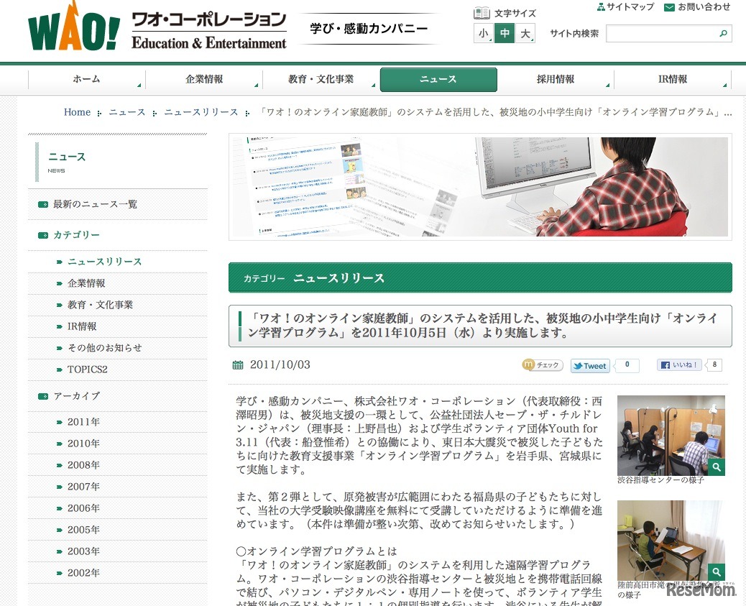Open the ニュース nav tab

tap(438, 80)
